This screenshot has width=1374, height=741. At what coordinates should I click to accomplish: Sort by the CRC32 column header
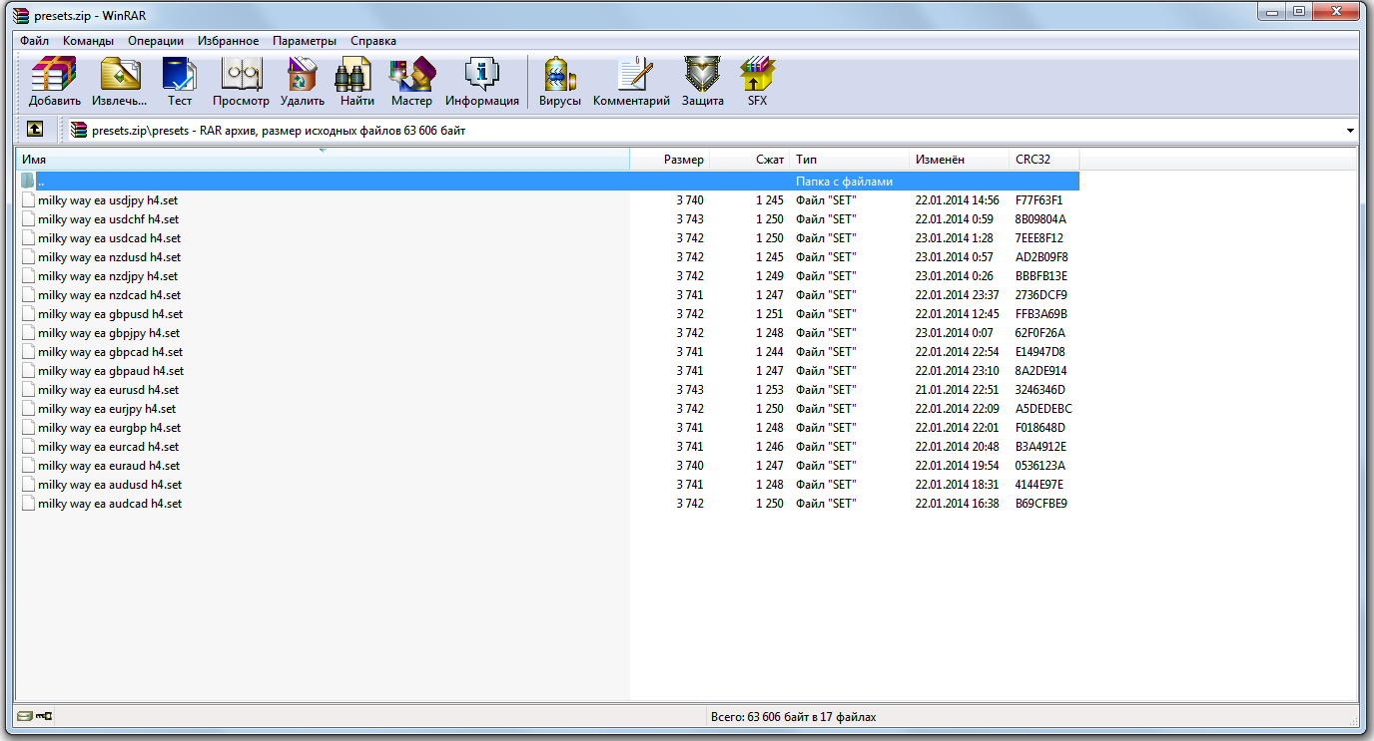tap(1044, 160)
